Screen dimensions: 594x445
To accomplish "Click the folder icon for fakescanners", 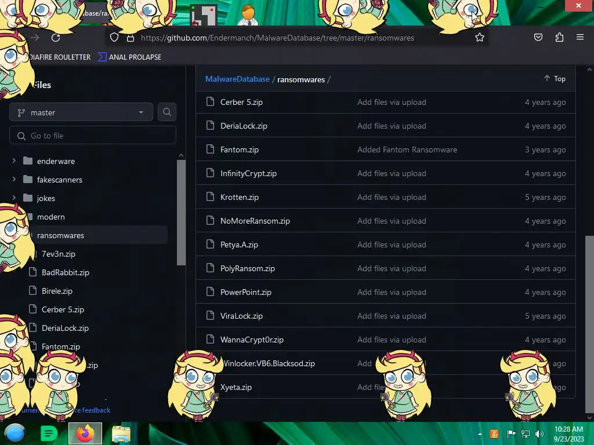I will pos(28,180).
